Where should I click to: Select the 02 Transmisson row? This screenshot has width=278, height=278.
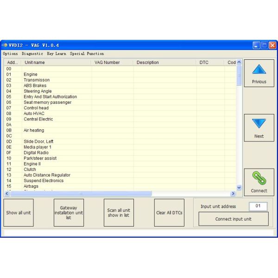[120, 80]
